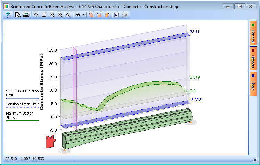Close the beam analysis window

[x=251, y=7]
